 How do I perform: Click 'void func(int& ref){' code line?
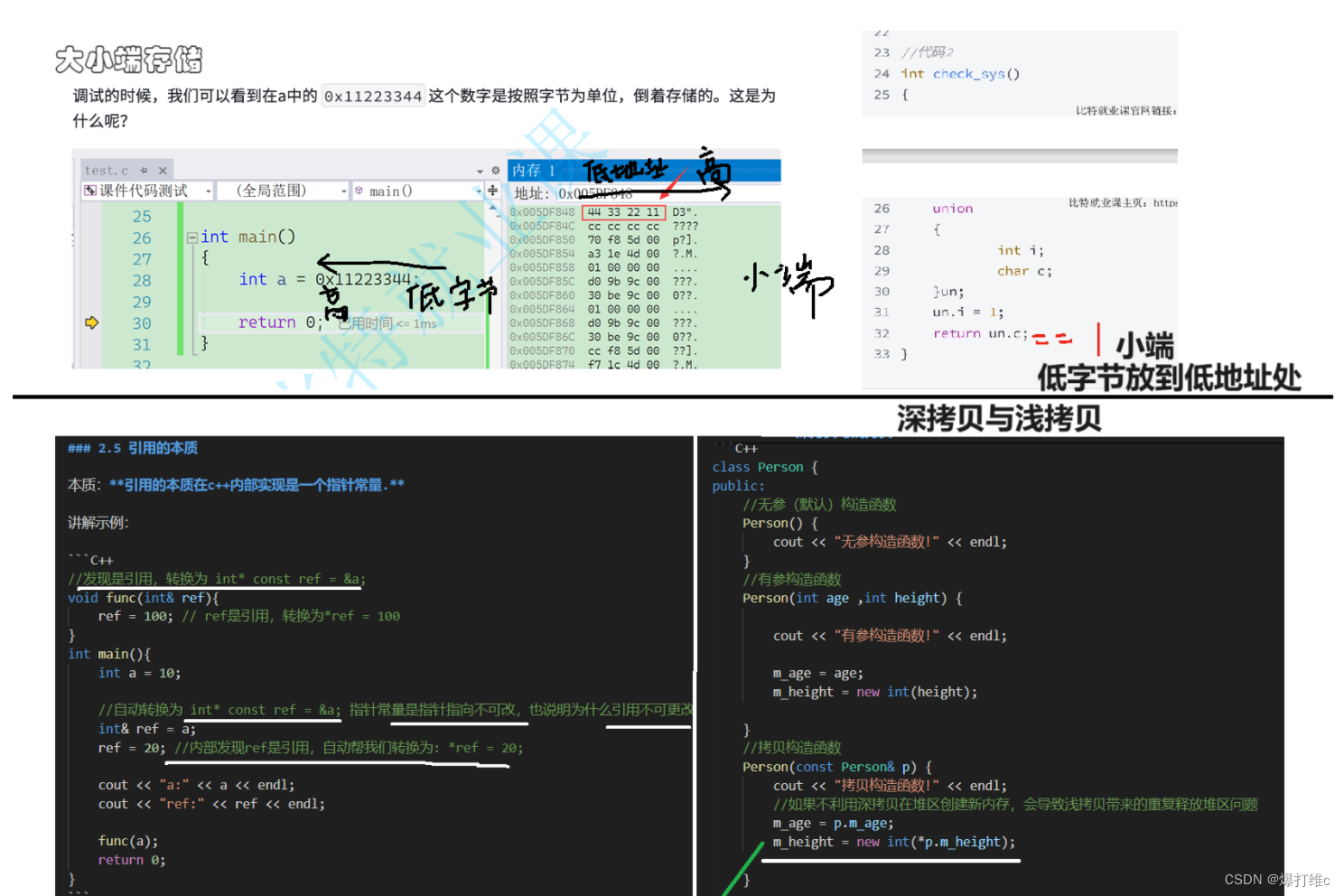pos(144,598)
